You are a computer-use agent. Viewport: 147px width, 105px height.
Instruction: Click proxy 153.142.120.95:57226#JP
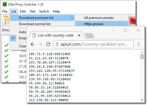52,71
